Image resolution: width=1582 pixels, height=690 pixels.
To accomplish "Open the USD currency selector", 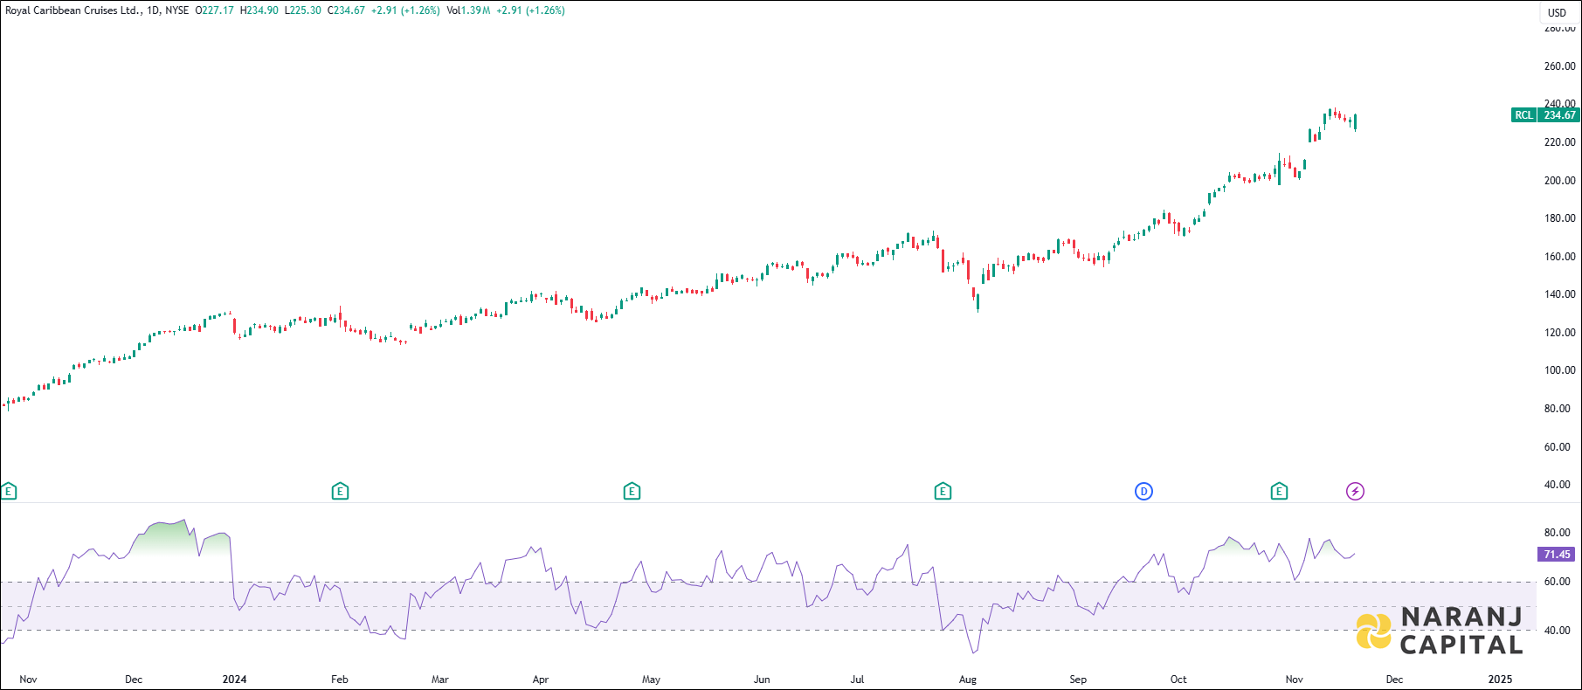I will (x=1557, y=12).
